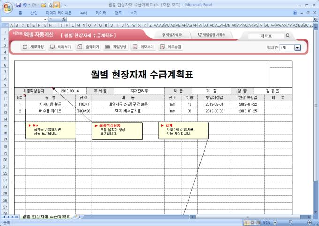Click the Undo arrow icon
This screenshot has height=226, width=319.
tap(24, 5)
